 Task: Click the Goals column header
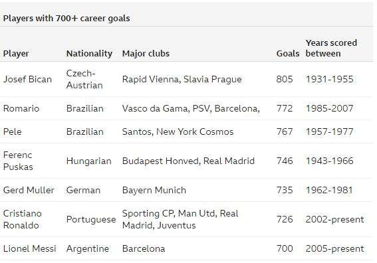(288, 53)
